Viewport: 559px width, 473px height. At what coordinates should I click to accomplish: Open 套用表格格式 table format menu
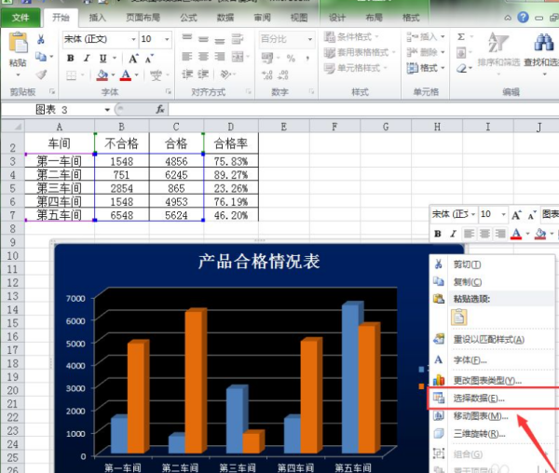[360, 53]
